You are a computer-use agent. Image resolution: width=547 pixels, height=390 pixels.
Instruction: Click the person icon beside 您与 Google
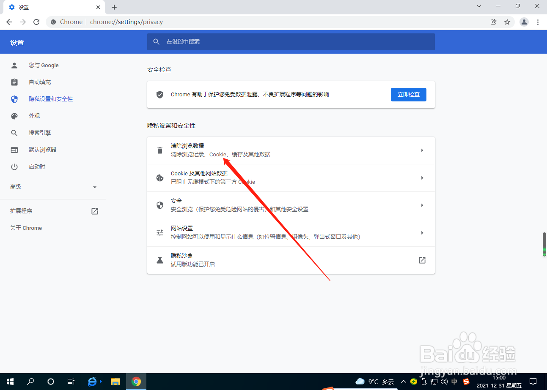[14, 65]
